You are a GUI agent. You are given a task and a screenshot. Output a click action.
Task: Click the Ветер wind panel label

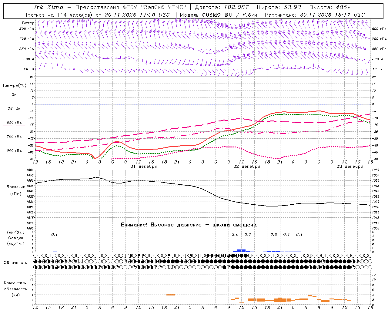pos(28,23)
